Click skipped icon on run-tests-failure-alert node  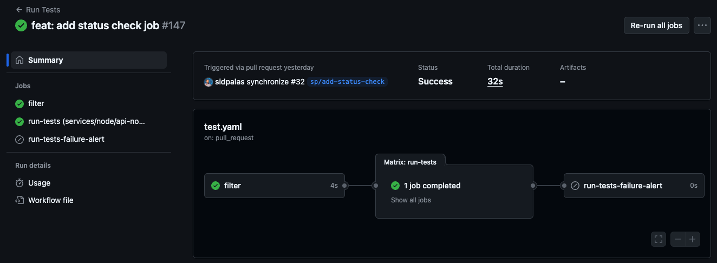(x=575, y=186)
